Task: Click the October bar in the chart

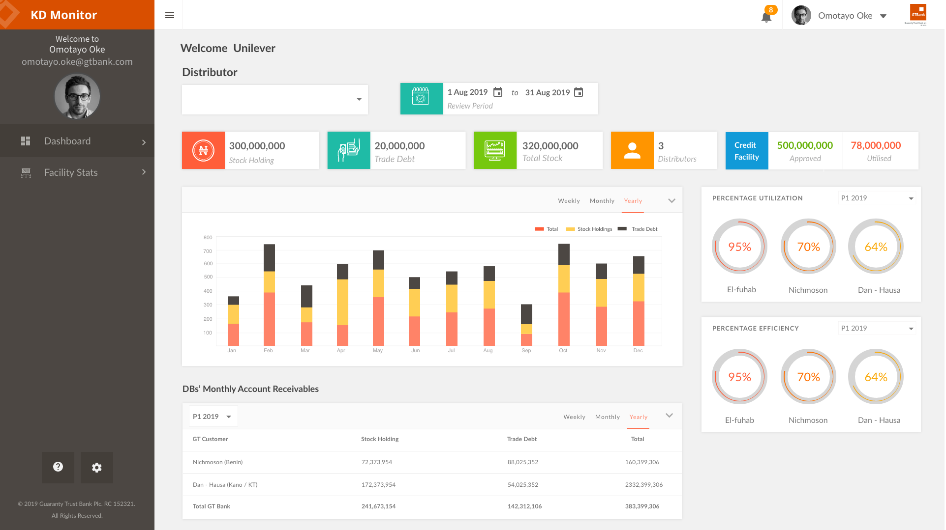Action: [x=564, y=295]
